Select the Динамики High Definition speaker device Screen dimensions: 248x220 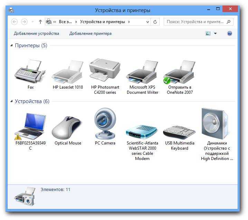point(216,124)
